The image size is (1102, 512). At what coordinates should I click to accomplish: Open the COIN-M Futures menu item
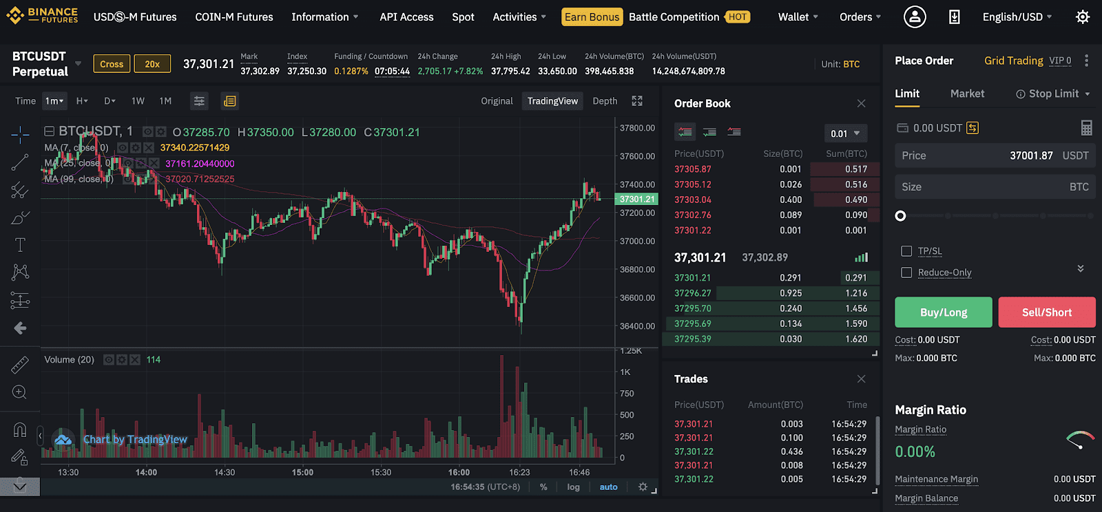coord(234,17)
